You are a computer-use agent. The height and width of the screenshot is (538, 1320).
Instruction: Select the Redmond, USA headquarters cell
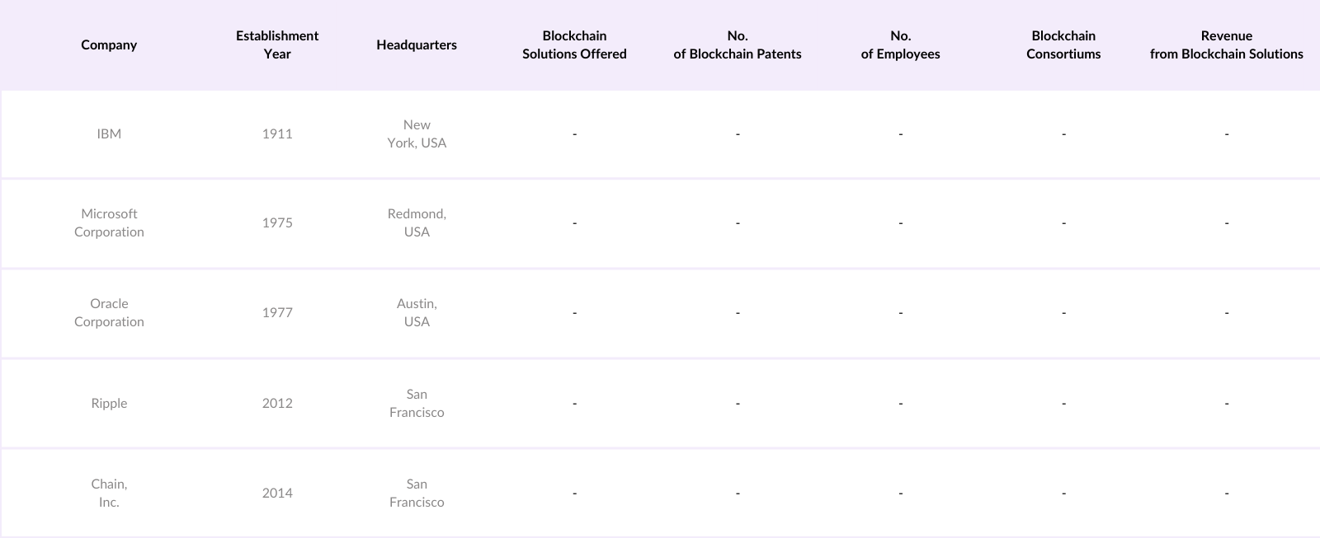[417, 223]
